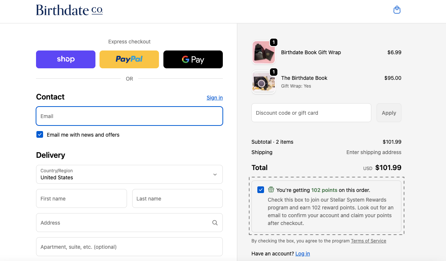Click the Address input field

129,223
